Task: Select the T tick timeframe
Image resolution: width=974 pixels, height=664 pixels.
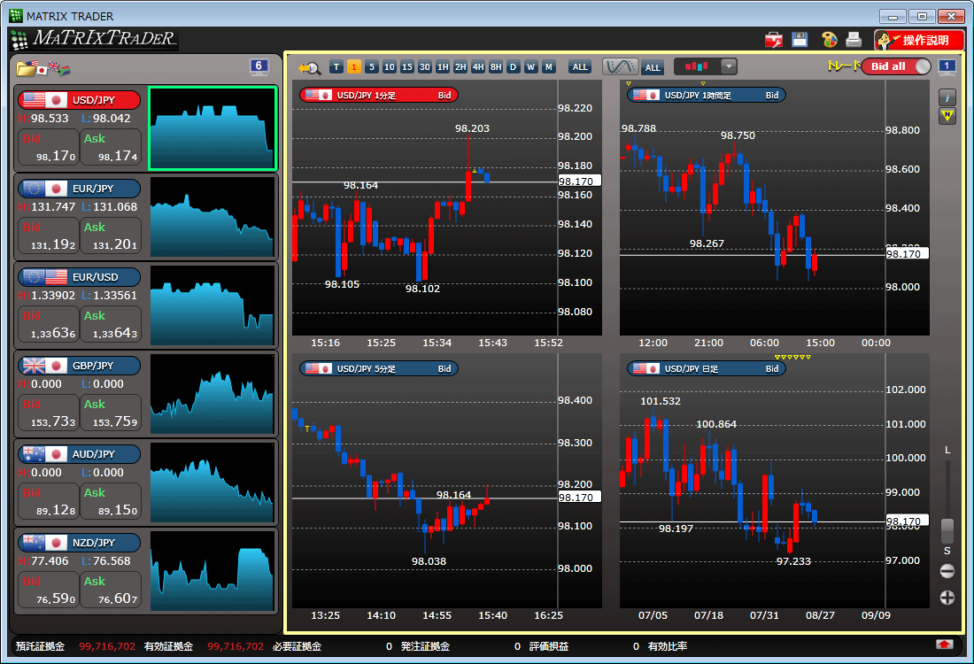Action: [x=336, y=66]
